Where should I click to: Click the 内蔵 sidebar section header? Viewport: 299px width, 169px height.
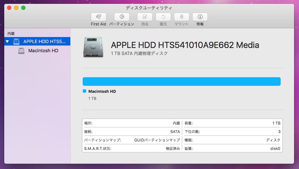click(11, 34)
